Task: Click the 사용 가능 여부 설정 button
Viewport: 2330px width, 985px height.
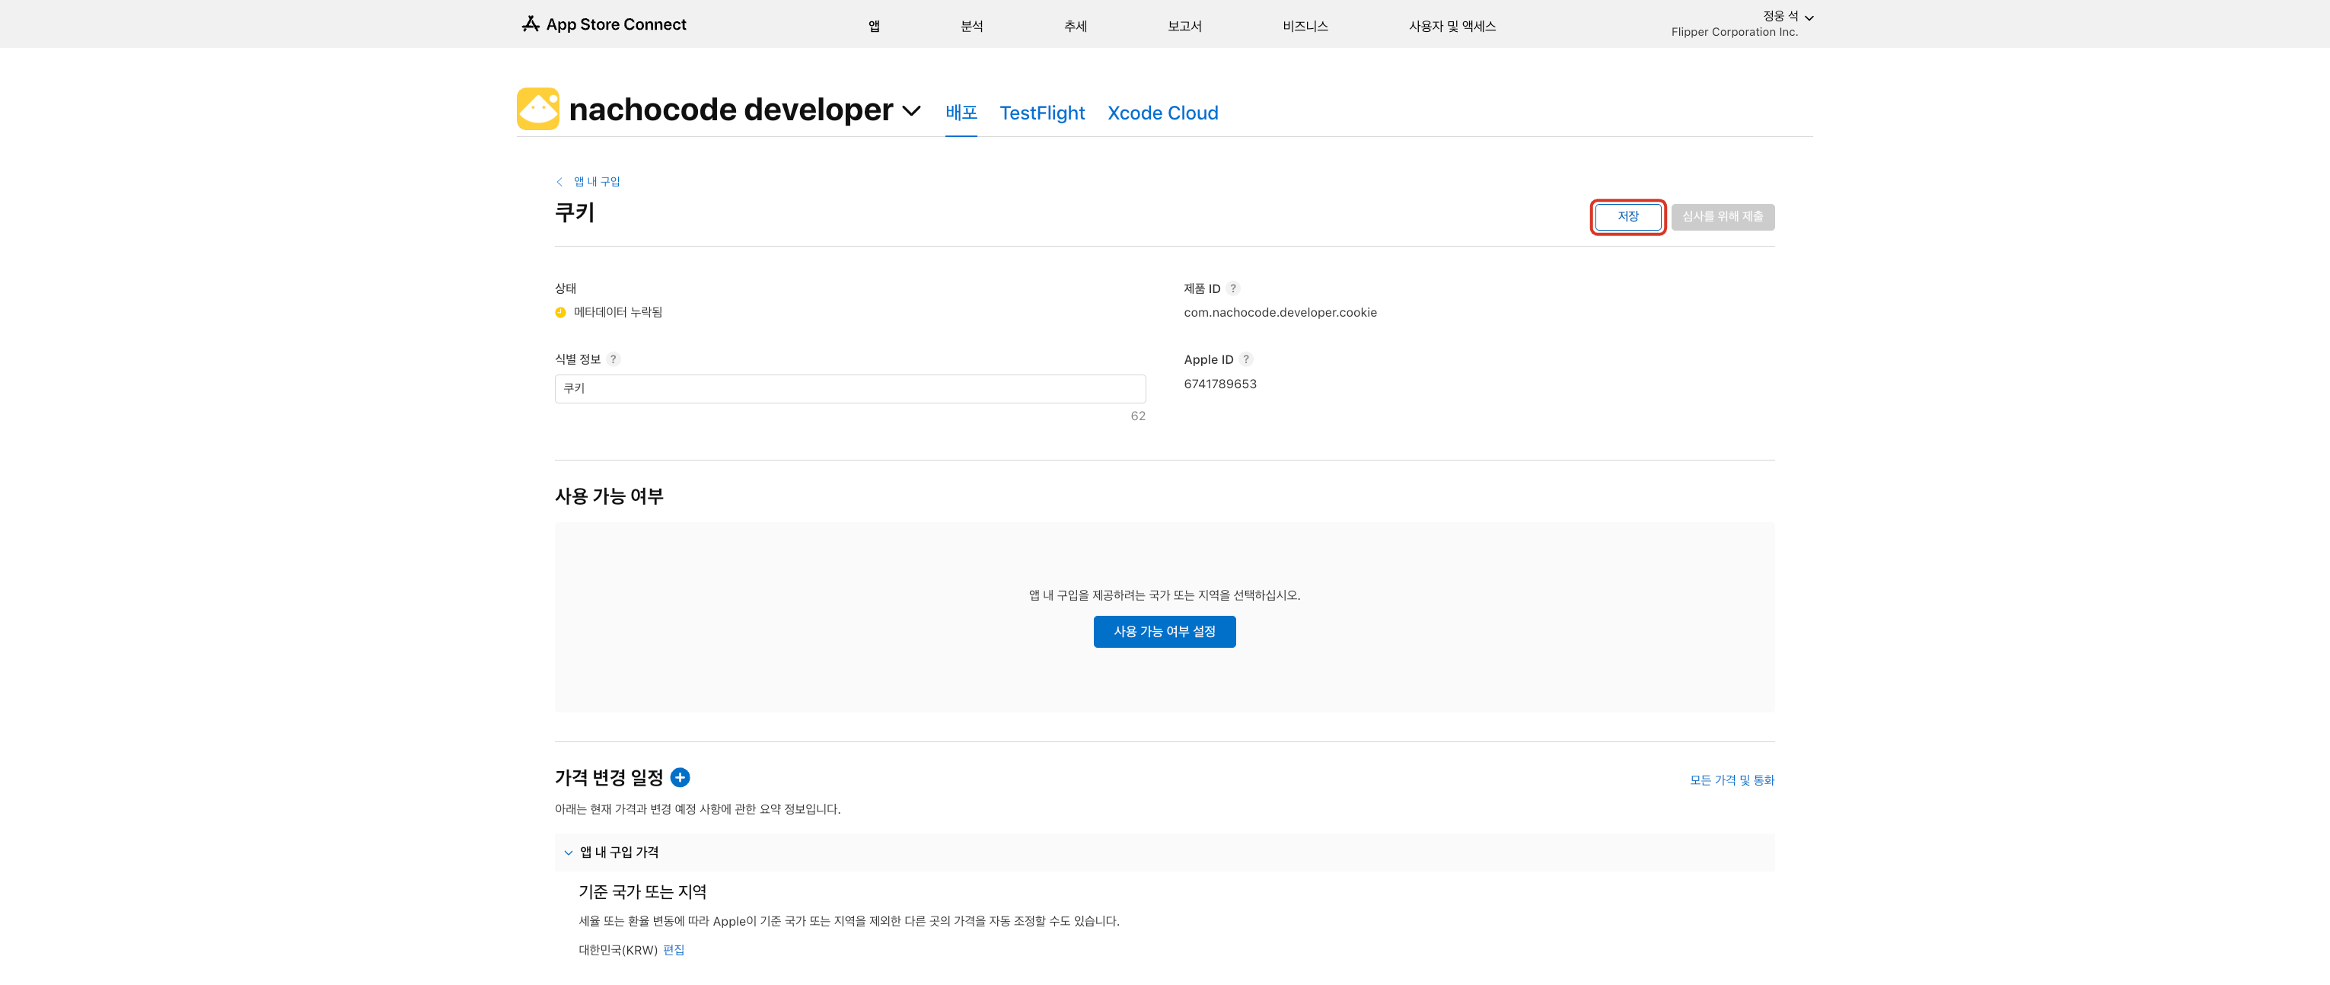Action: [x=1164, y=631]
